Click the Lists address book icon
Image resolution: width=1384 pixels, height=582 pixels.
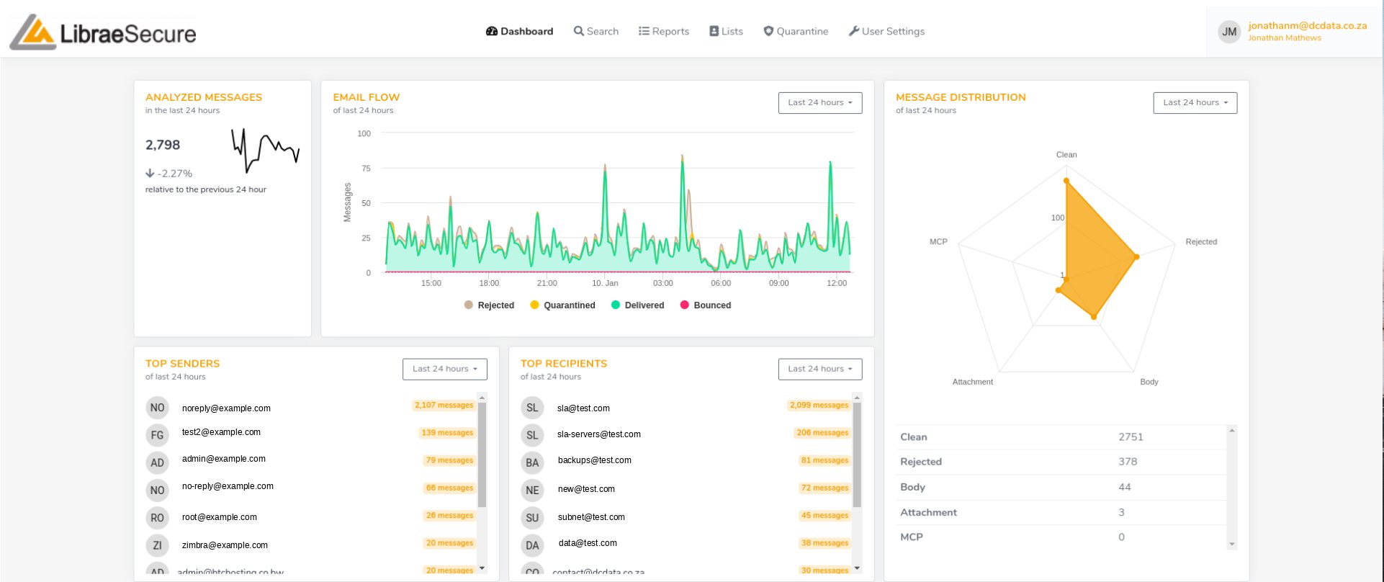pyautogui.click(x=714, y=31)
